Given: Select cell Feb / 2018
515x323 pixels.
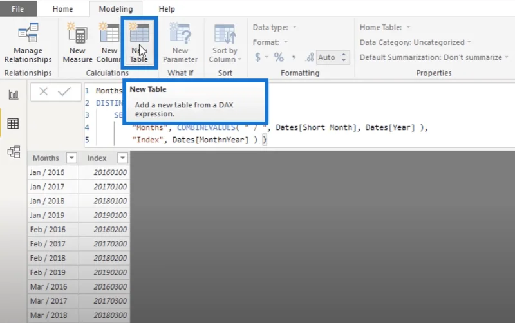Looking at the screenshot, I should click(x=53, y=258).
